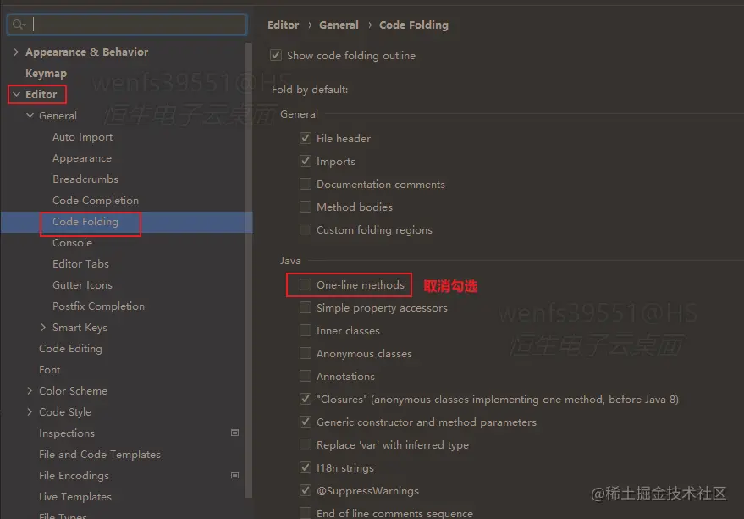This screenshot has height=519, width=744.
Task: Select Auto Import in the tree
Action: point(83,137)
